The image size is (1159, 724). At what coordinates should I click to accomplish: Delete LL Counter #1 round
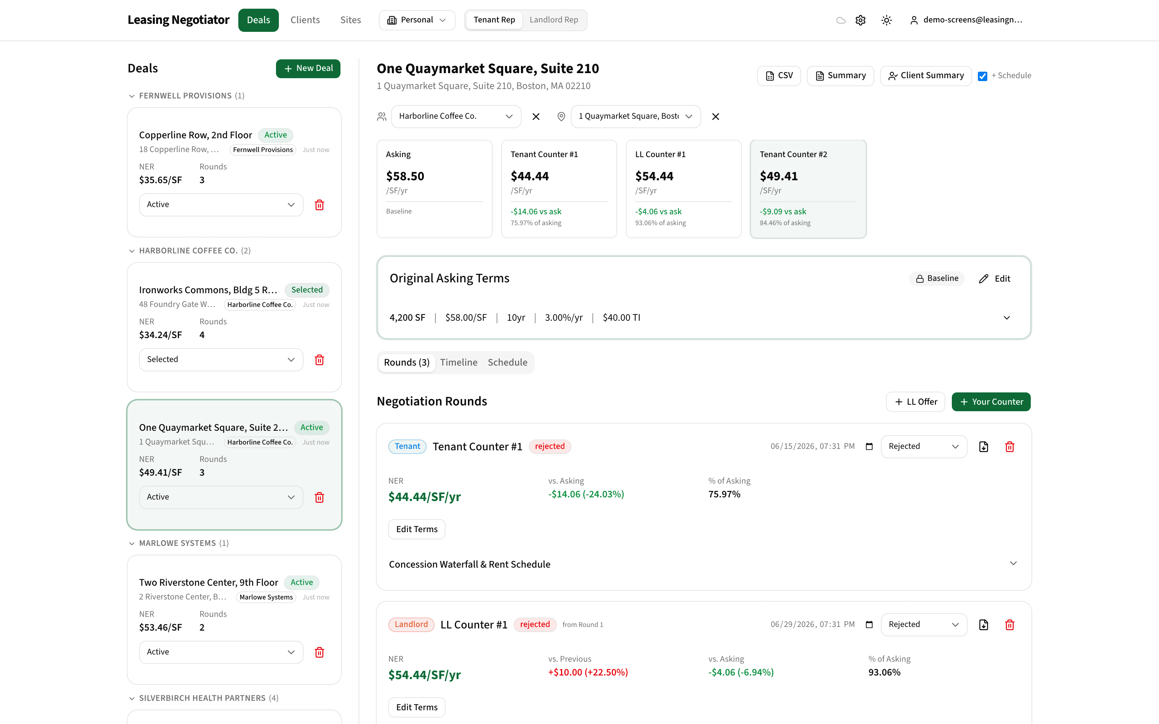click(x=1009, y=625)
